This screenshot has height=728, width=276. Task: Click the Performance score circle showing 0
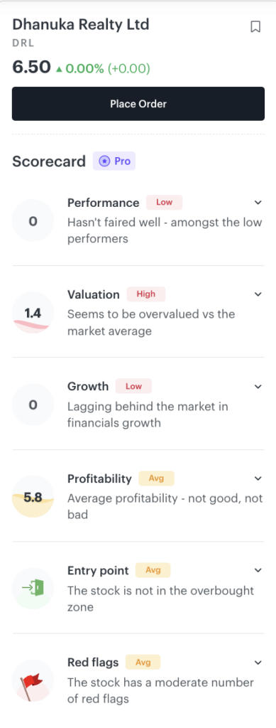33,220
